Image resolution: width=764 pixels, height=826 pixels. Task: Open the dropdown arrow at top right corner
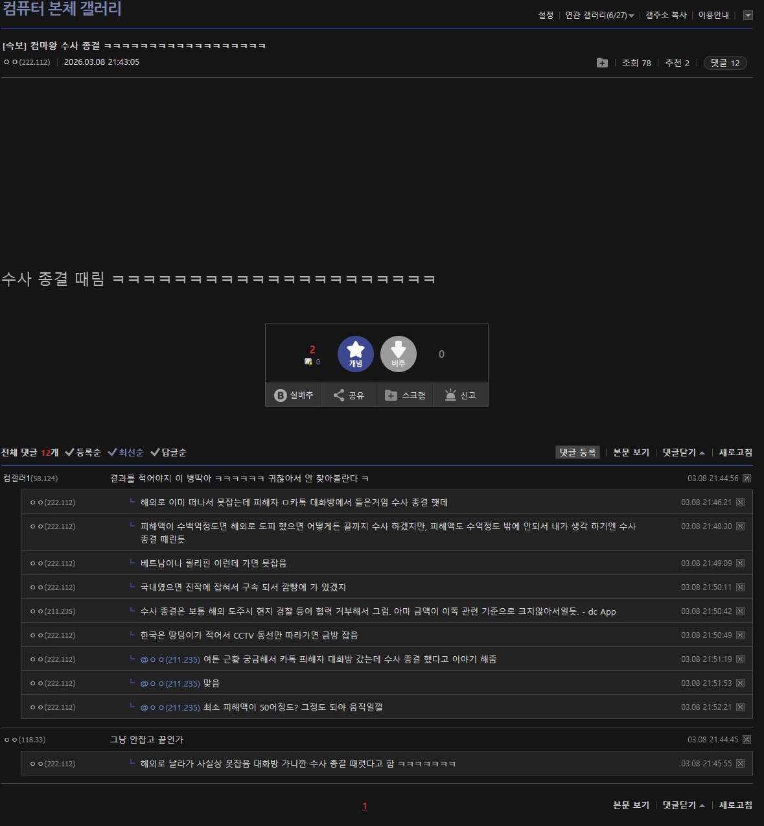pyautogui.click(x=748, y=15)
